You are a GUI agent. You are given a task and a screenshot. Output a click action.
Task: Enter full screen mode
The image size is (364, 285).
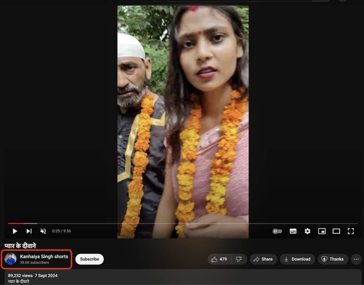pos(350,231)
